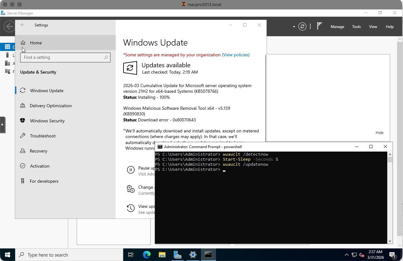Click the View policies link
This screenshot has height=261, width=403.
236,55
